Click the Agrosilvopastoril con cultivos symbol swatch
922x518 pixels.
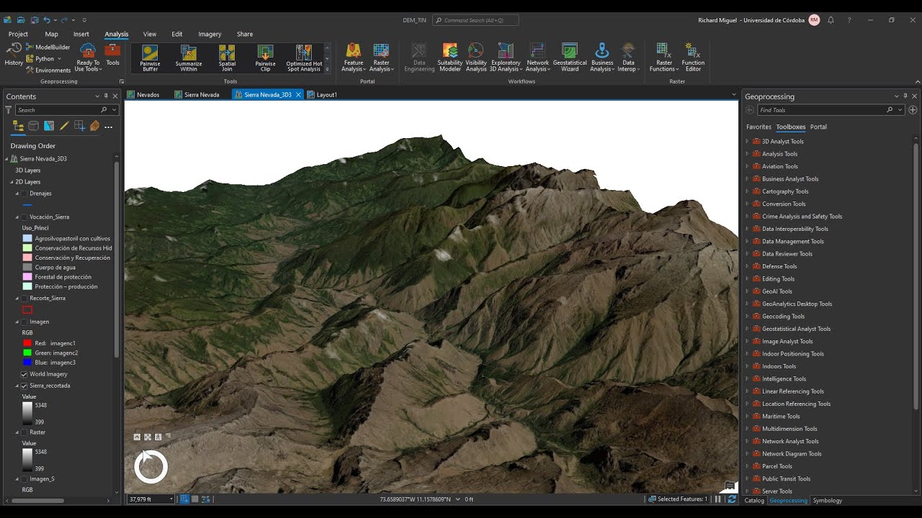point(27,238)
